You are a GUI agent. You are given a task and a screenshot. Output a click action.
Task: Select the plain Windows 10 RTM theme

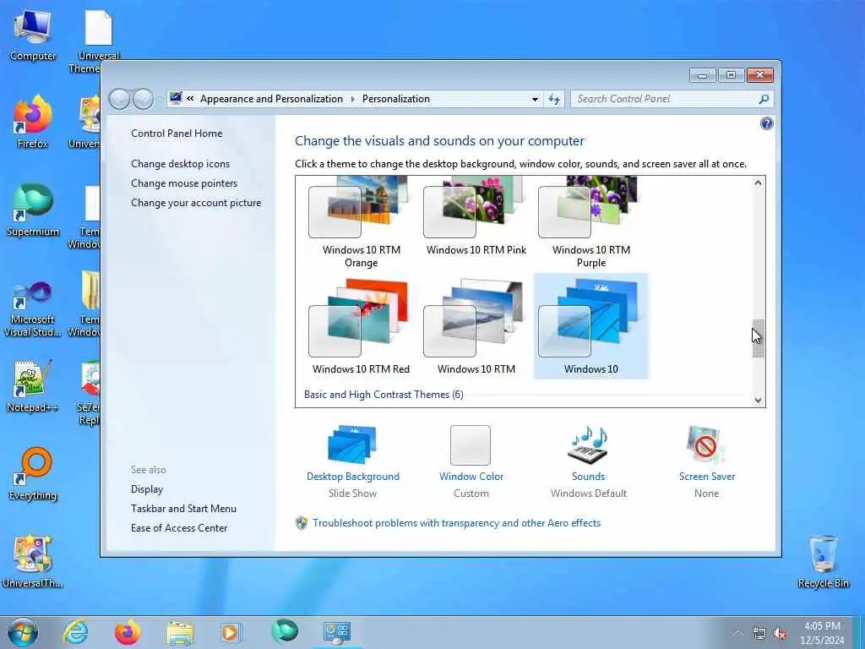click(476, 326)
